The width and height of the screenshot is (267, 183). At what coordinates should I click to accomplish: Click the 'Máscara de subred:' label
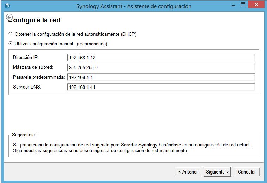[33, 67]
